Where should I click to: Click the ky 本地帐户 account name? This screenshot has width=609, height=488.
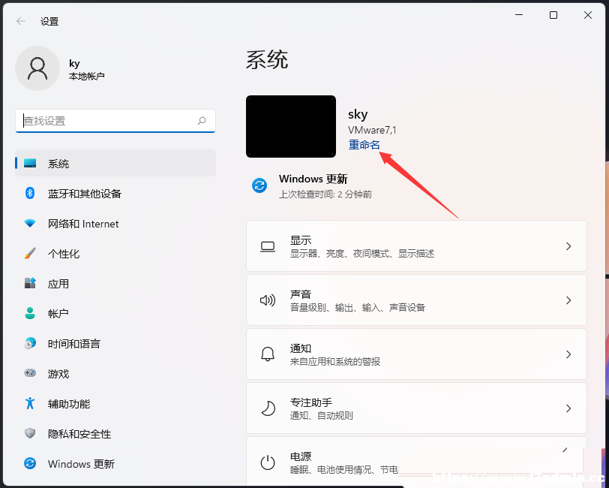click(x=86, y=69)
